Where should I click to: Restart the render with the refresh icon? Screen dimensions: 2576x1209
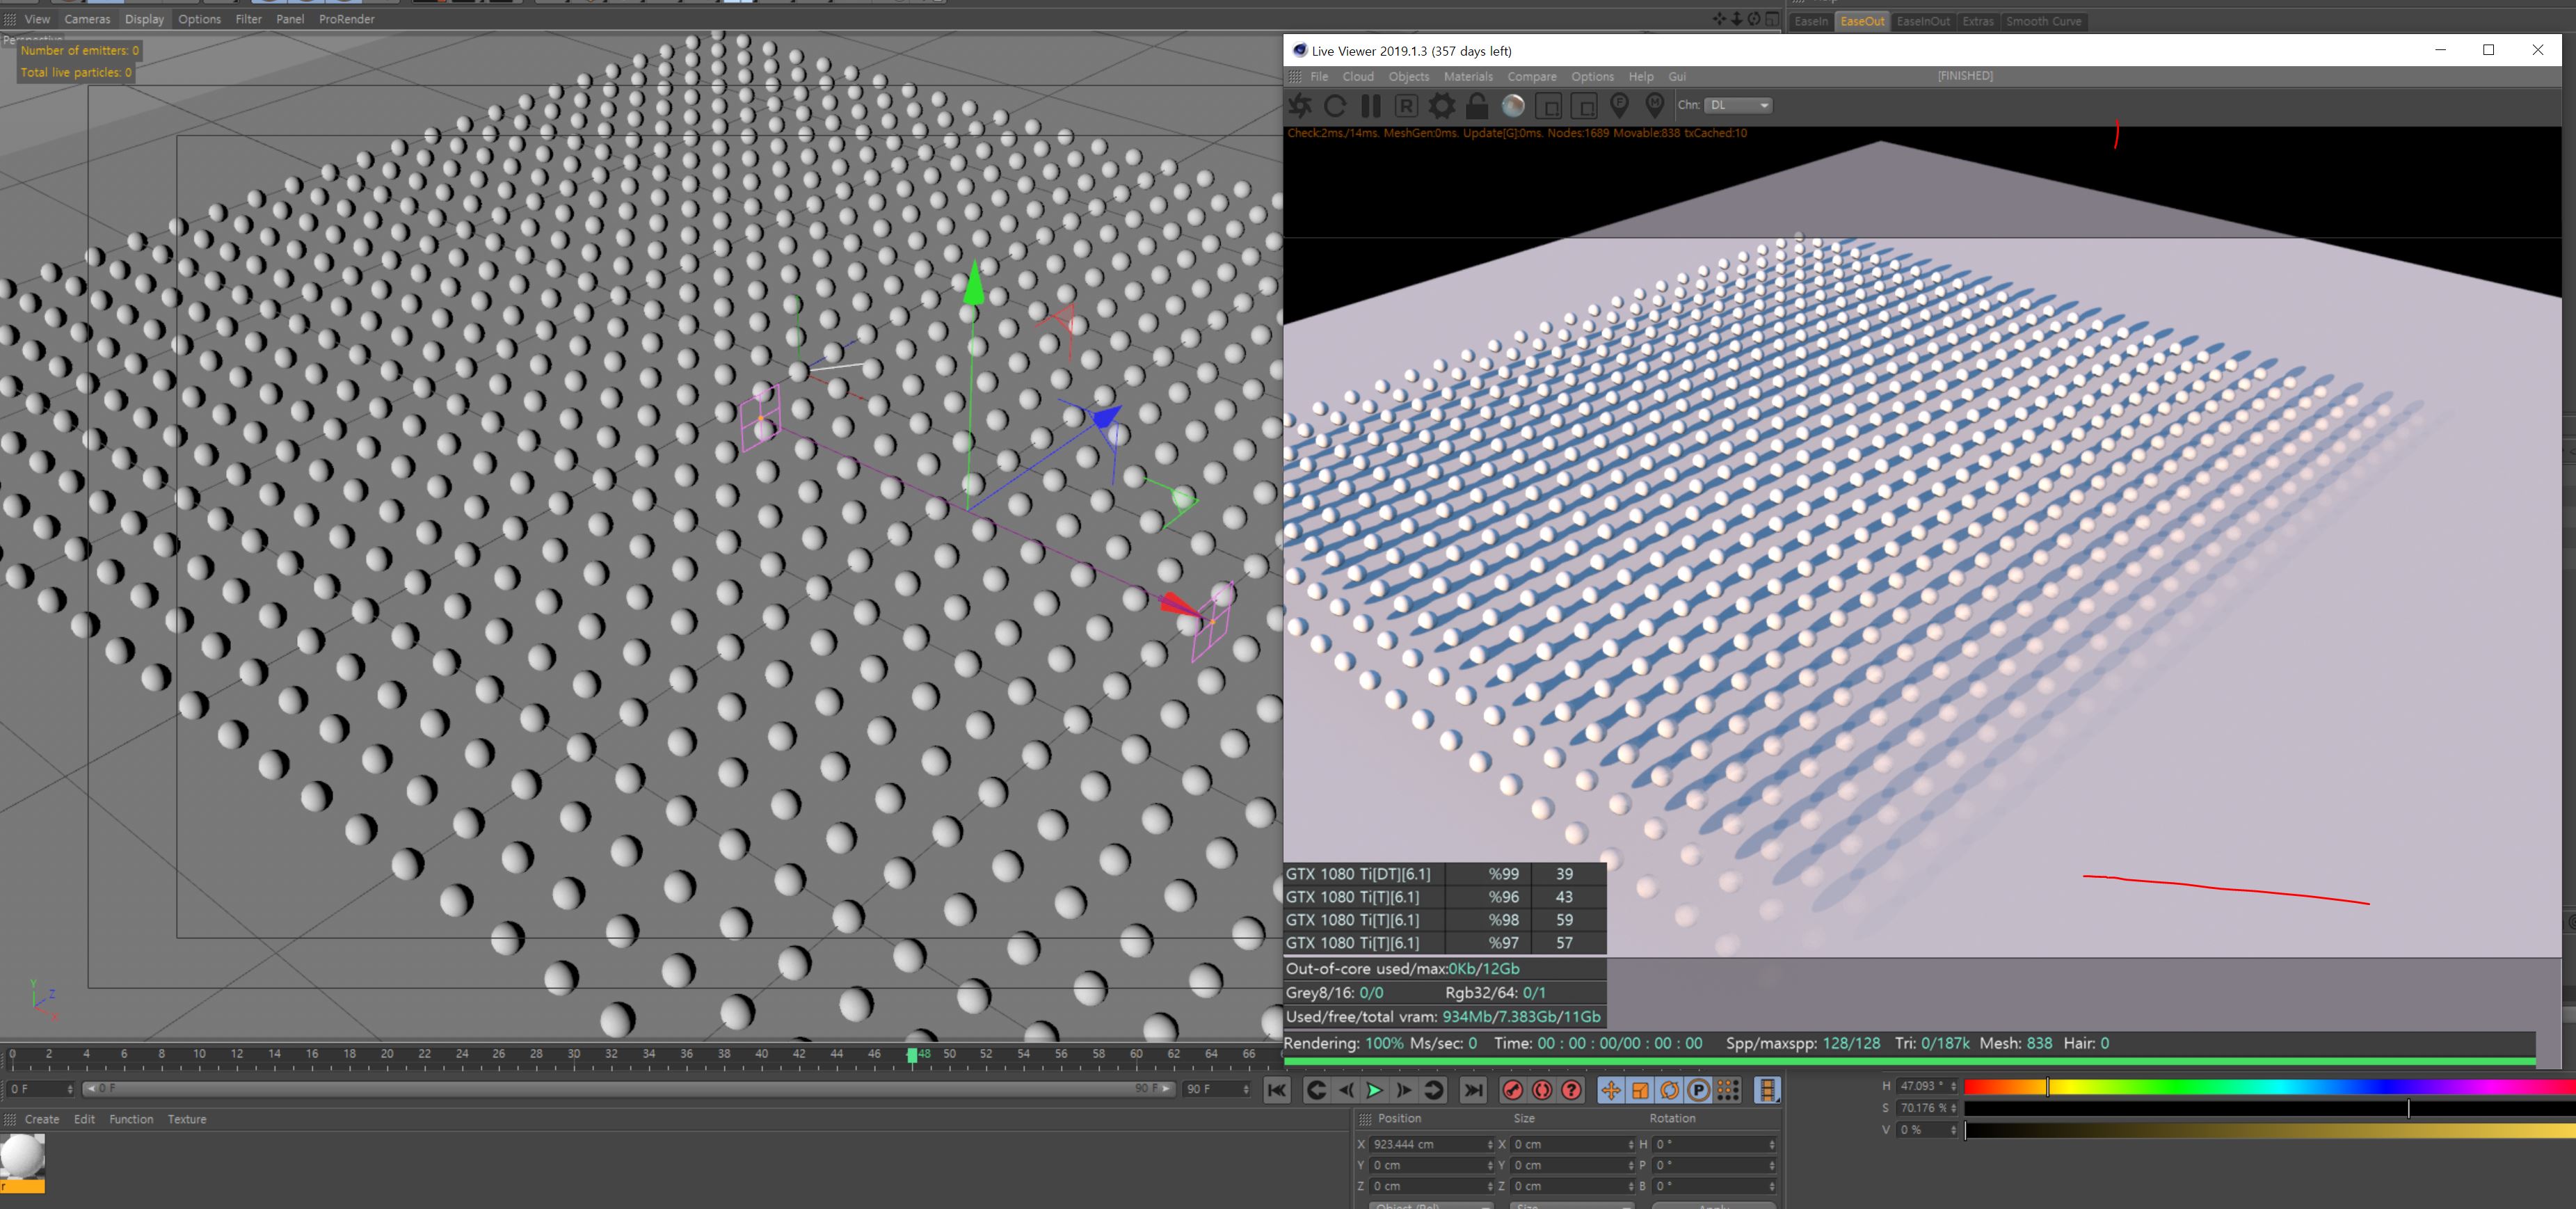1335,106
